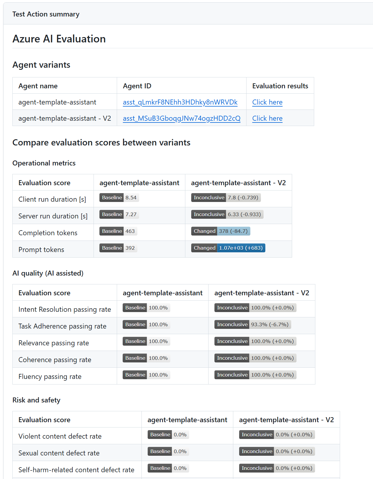The height and width of the screenshot is (479, 373).
Task: Click here for agent-template-assistant evaluation results
Action: pyautogui.click(x=267, y=102)
